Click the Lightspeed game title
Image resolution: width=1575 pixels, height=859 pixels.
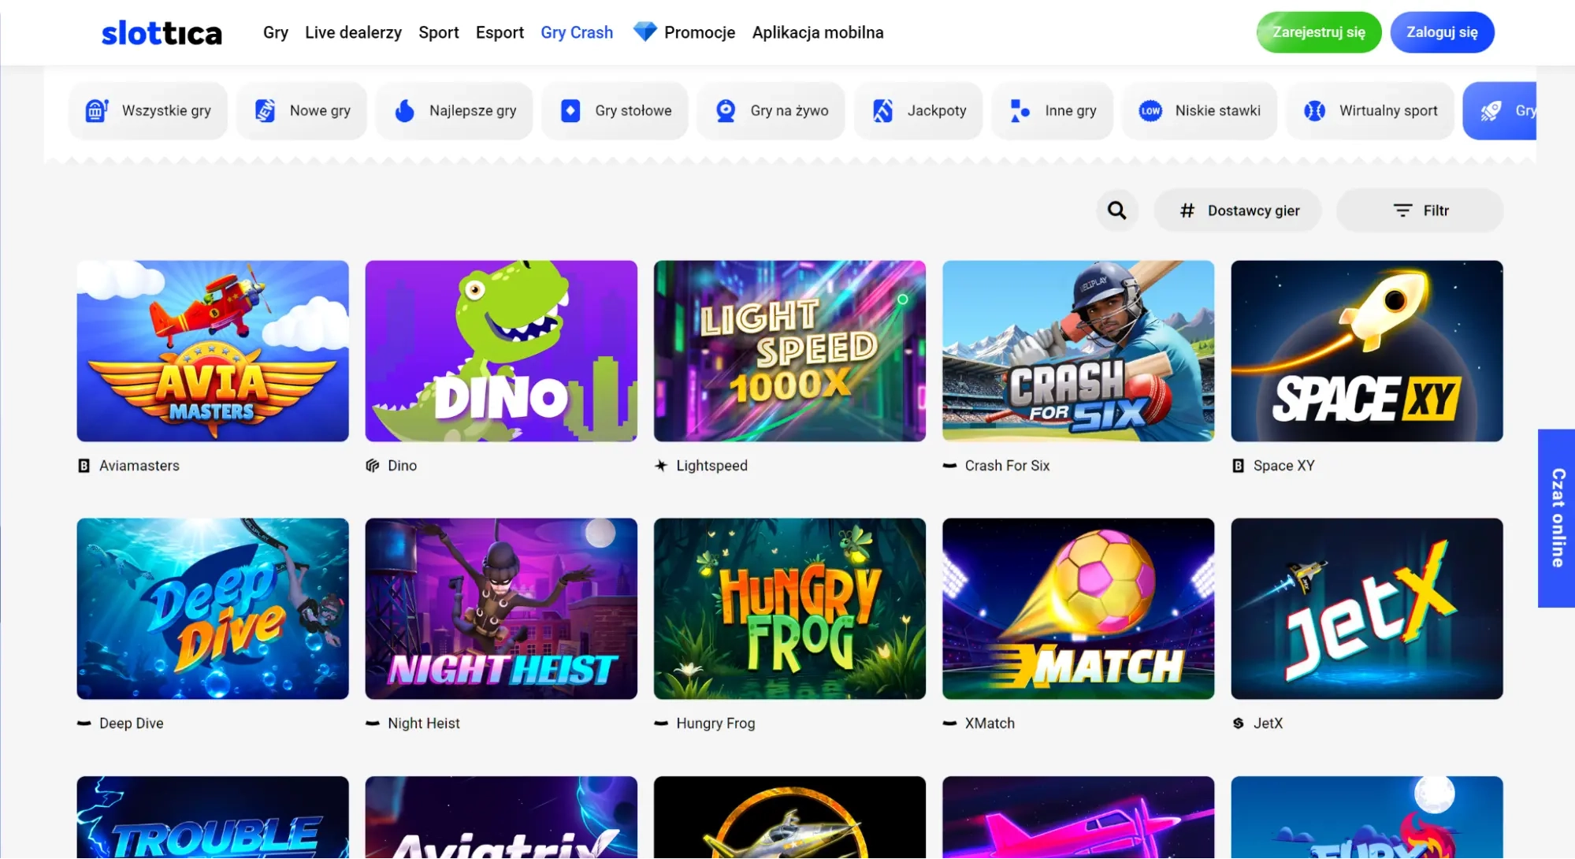712,466
